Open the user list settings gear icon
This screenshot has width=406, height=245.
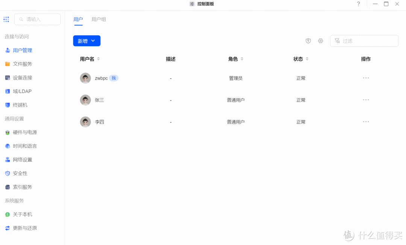point(320,41)
